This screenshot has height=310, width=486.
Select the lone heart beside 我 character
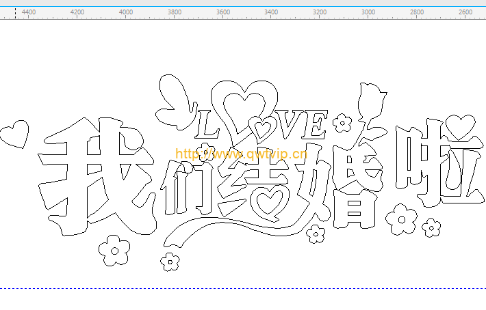tap(16, 134)
